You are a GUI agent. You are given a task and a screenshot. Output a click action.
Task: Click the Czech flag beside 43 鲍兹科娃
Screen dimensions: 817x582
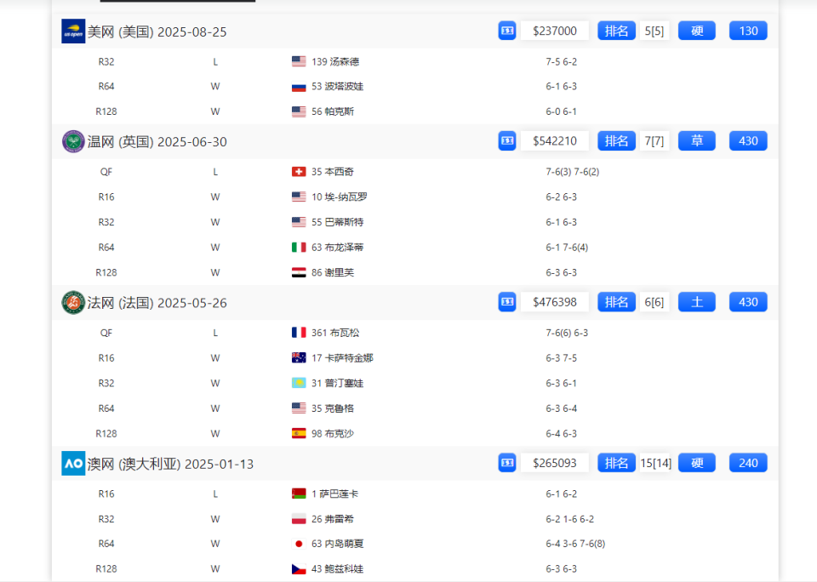pos(299,569)
